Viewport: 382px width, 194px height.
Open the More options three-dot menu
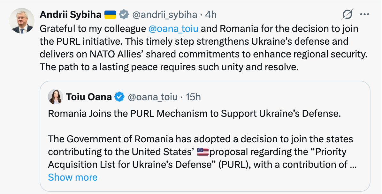(364, 14)
